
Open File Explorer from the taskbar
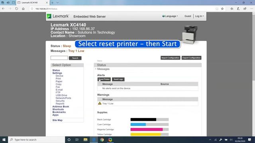pos(85,139)
